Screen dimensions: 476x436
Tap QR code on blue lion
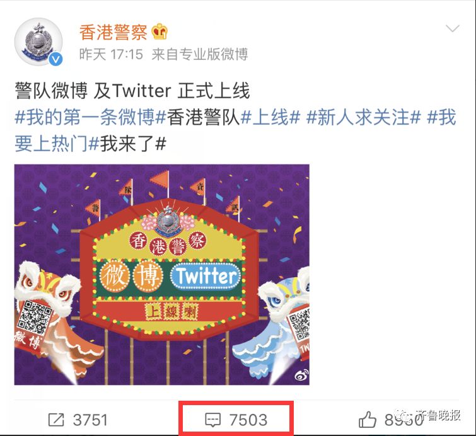click(299, 325)
